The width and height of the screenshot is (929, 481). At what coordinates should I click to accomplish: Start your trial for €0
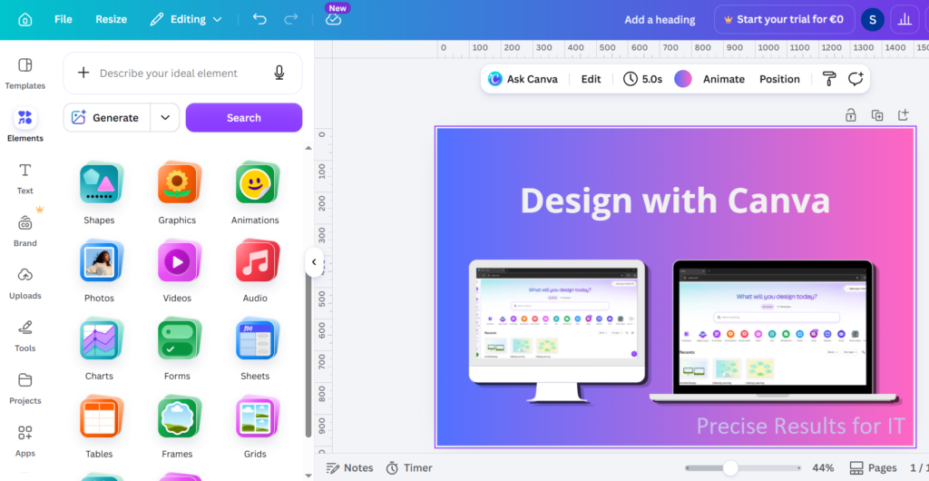(785, 20)
